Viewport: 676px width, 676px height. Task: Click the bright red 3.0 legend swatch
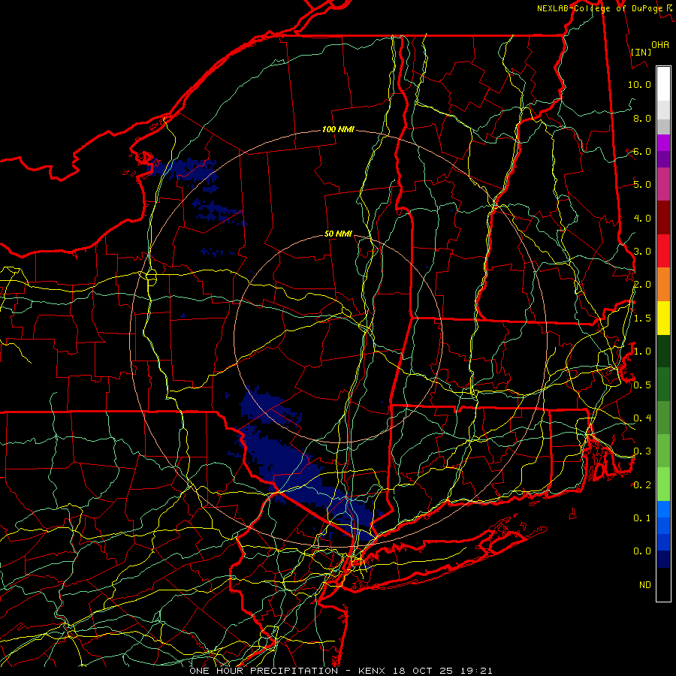tap(663, 252)
